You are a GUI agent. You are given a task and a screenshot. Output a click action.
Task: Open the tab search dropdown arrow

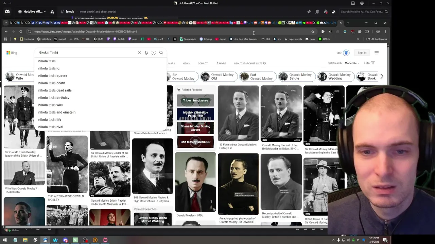pos(5,23)
